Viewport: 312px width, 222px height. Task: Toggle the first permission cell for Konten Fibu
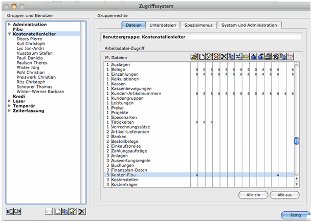pyautogui.click(x=197, y=175)
